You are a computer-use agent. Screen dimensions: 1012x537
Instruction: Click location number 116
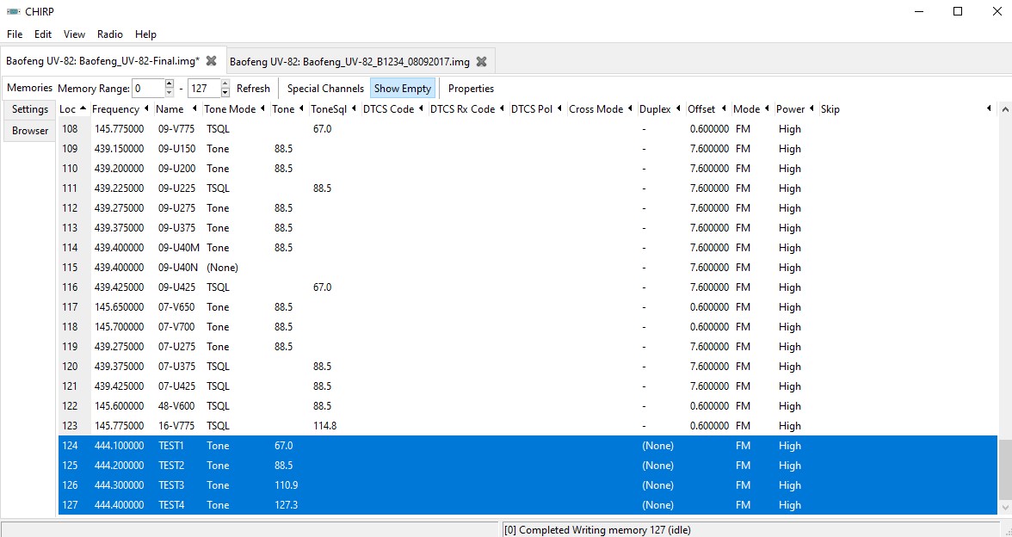tap(70, 287)
